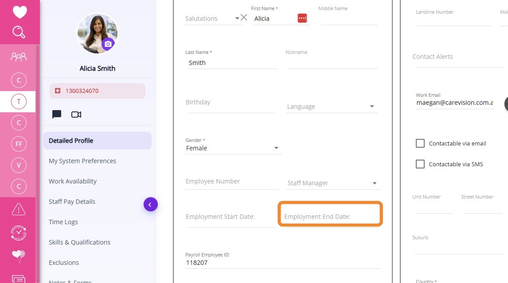
Task: Go to Skills & Qualifications section
Action: [x=79, y=242]
